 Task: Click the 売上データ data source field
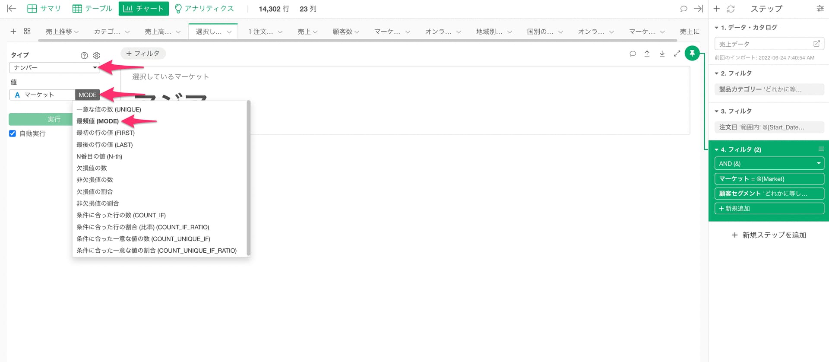coord(764,44)
